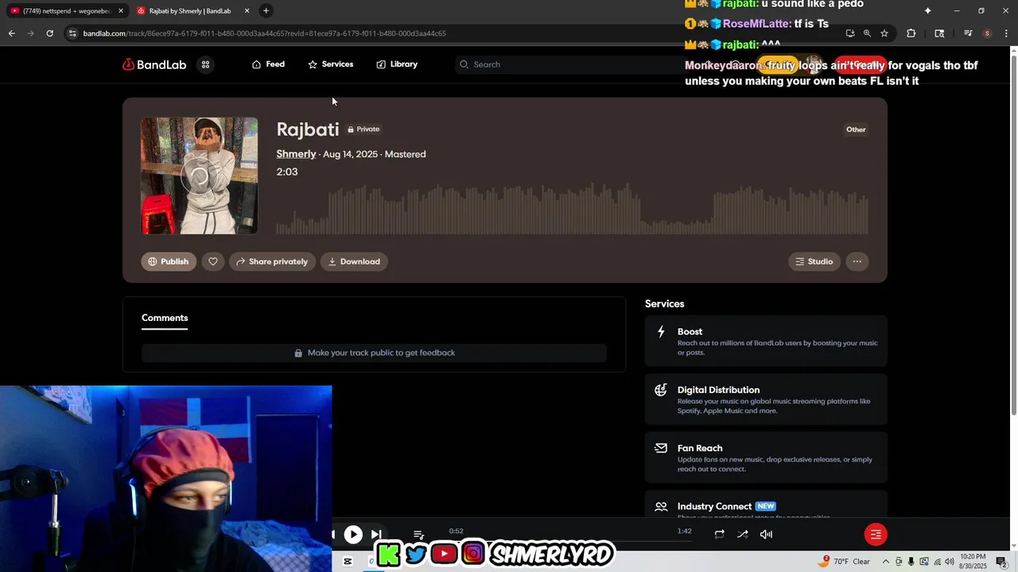Click the taskbar microphone icon

pos(911,562)
